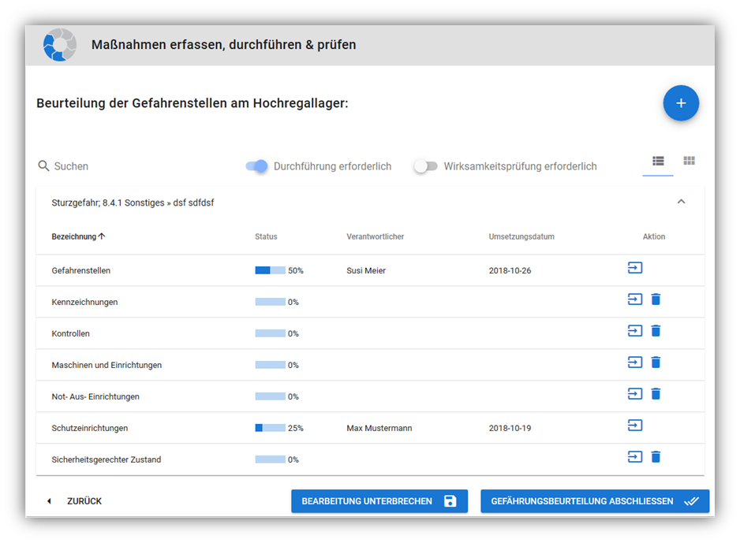Image resolution: width=740 pixels, height=543 pixels.
Task: Click the date 2018-10-26
Action: (x=510, y=270)
